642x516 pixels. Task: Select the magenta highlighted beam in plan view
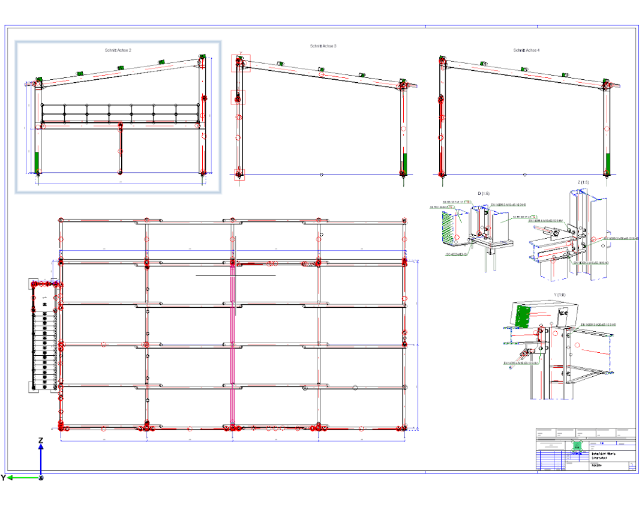pos(233,343)
